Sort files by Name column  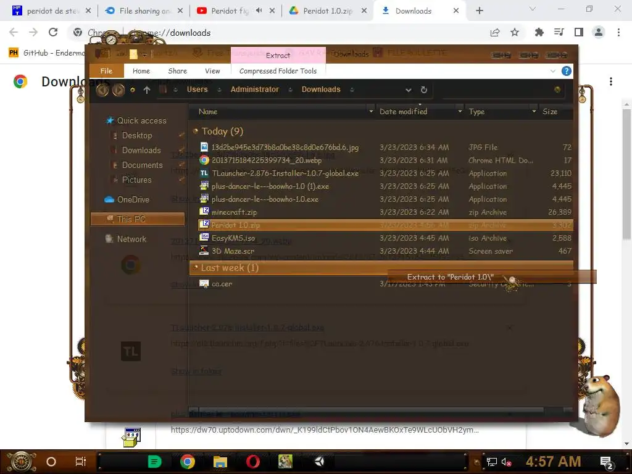[x=208, y=112]
